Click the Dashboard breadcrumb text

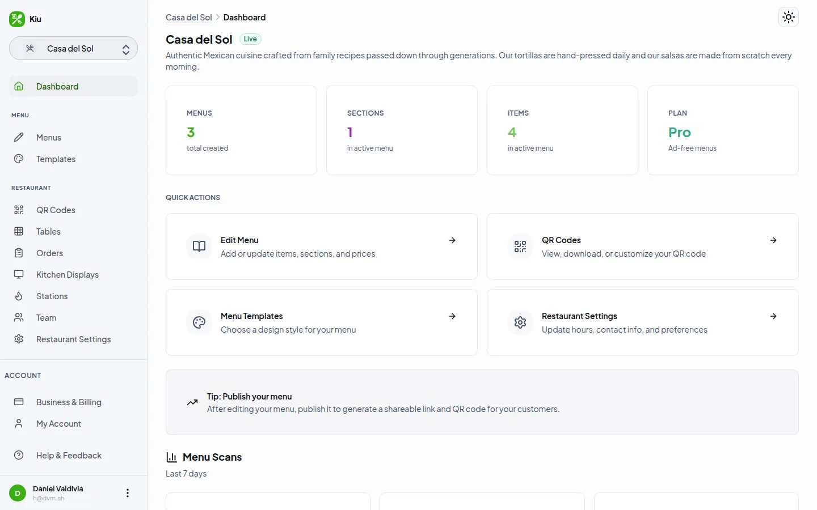coord(245,18)
